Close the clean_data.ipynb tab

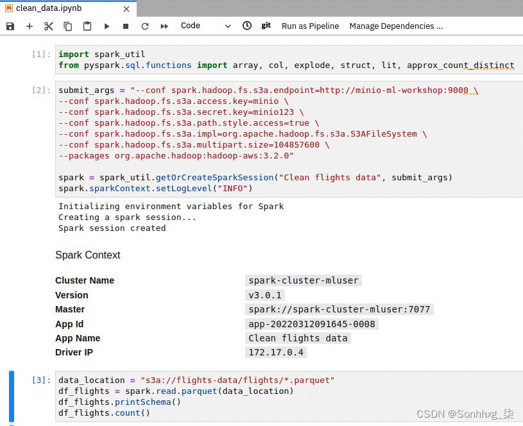[x=126, y=9]
